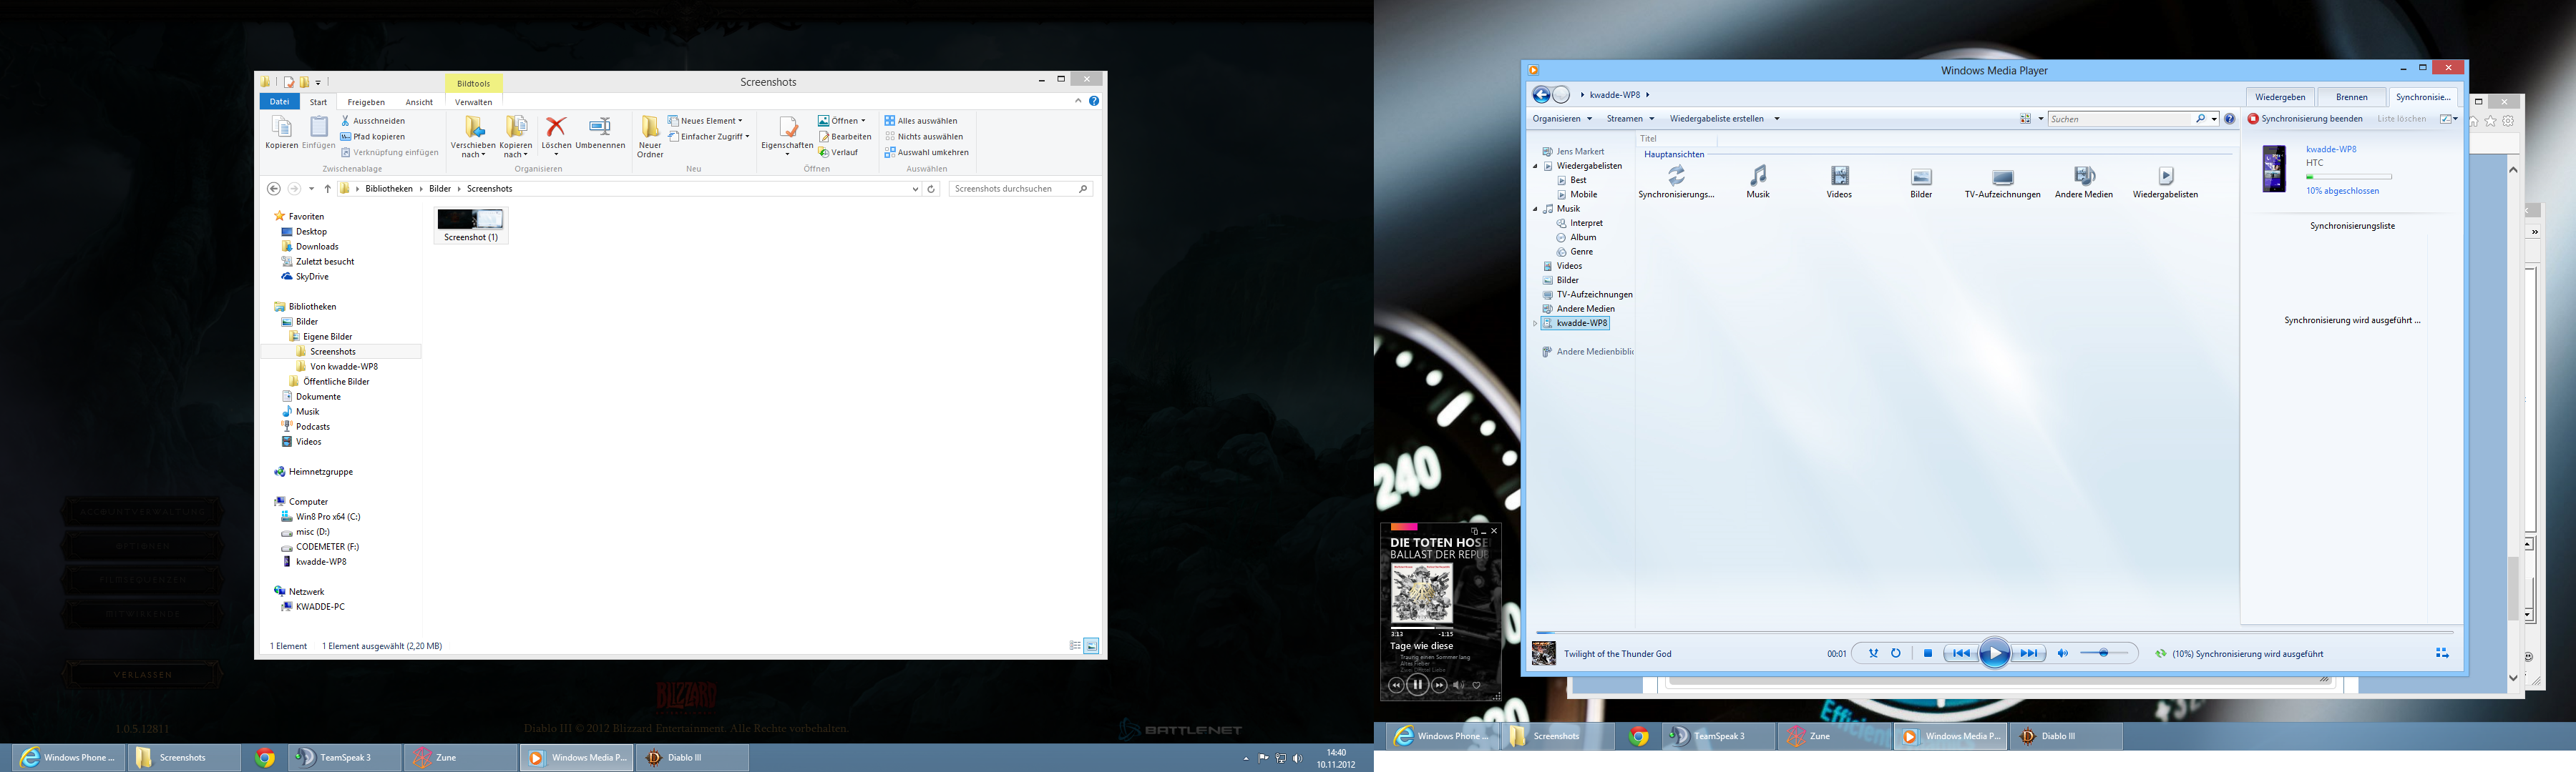This screenshot has height=772, width=2576.
Task: Click Auswahl umkehren in the ribbon
Action: tap(926, 153)
